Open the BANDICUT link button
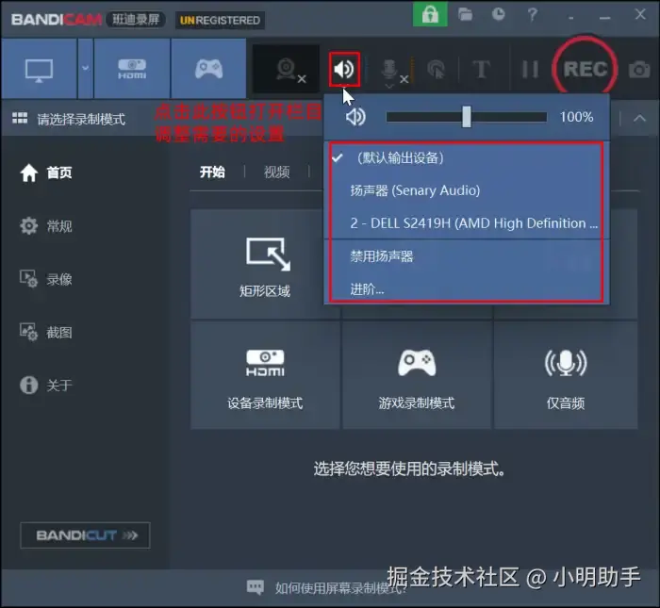 coord(86,535)
